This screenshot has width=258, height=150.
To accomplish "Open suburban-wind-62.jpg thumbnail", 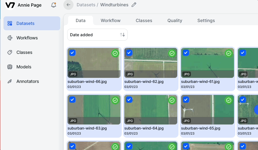I will 151,63.
